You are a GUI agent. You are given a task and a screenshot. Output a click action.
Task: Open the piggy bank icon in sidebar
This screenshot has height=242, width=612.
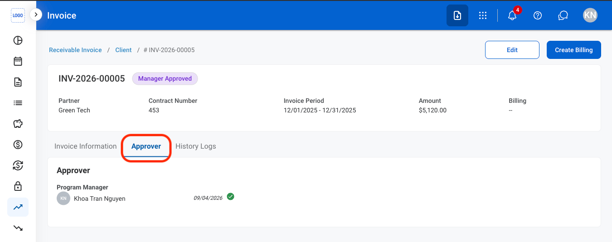[x=18, y=124]
